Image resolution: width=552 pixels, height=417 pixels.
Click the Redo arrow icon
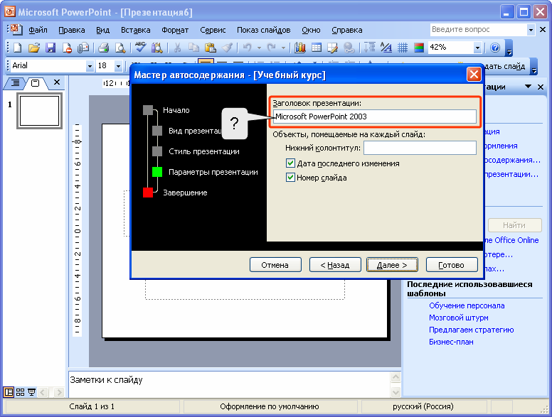click(272, 48)
